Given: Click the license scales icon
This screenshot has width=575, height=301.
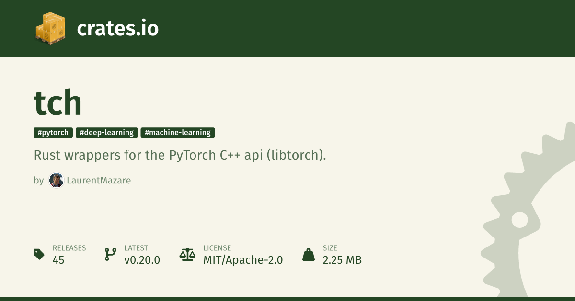Looking at the screenshot, I should 187,254.
